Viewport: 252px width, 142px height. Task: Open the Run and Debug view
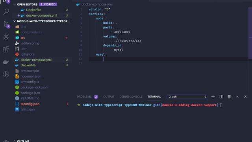tap(6, 37)
